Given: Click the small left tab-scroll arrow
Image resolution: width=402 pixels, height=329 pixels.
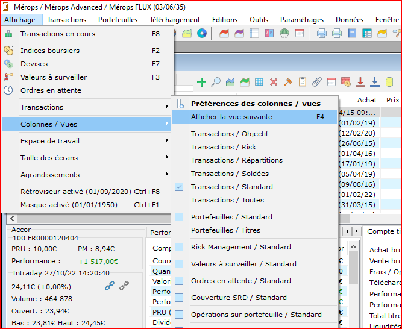Looking at the screenshot, I should [x=347, y=231].
